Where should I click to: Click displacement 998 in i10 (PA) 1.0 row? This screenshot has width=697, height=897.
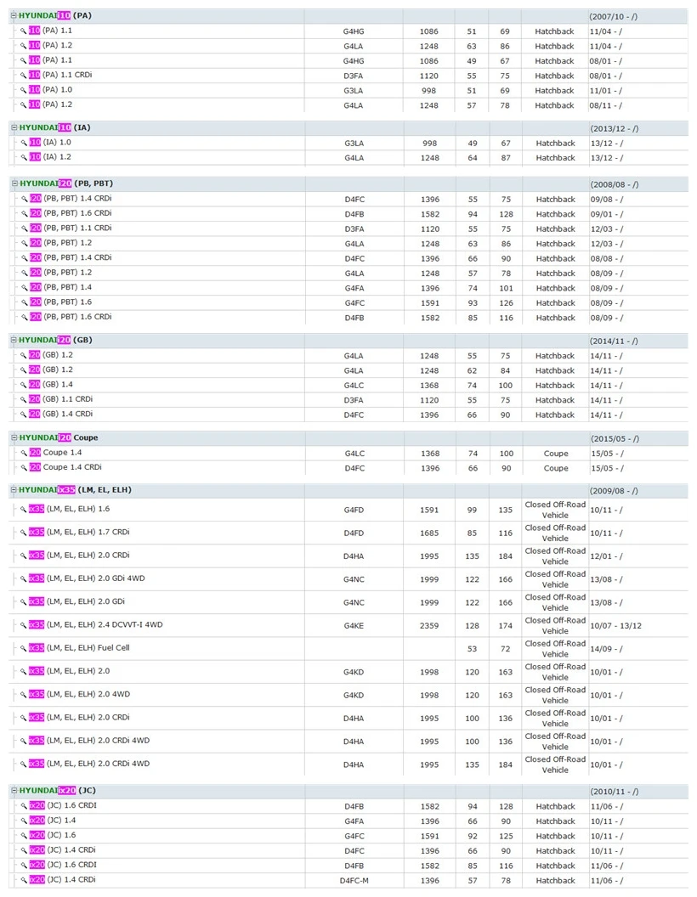point(428,91)
